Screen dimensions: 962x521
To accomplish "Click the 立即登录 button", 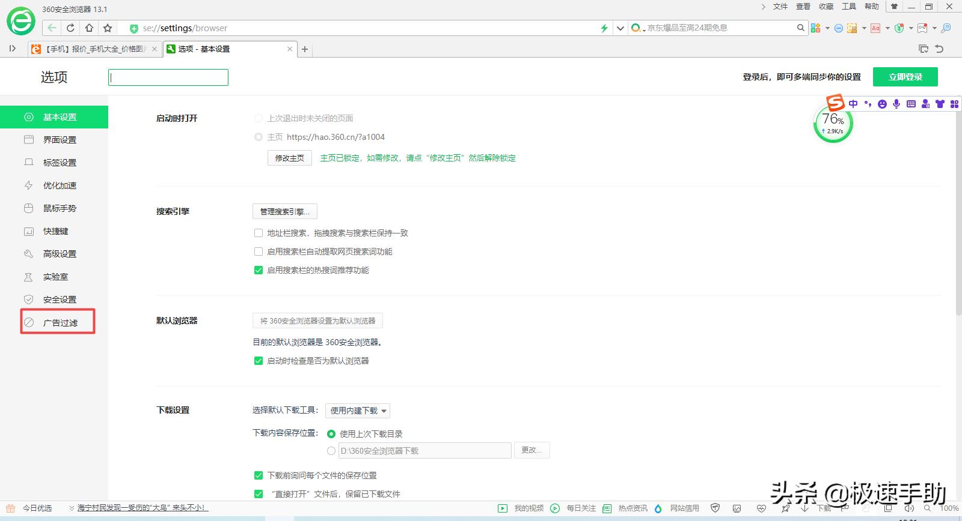I will [x=905, y=77].
